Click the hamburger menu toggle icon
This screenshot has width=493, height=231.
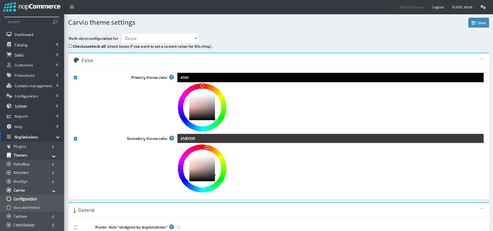pyautogui.click(x=72, y=7)
